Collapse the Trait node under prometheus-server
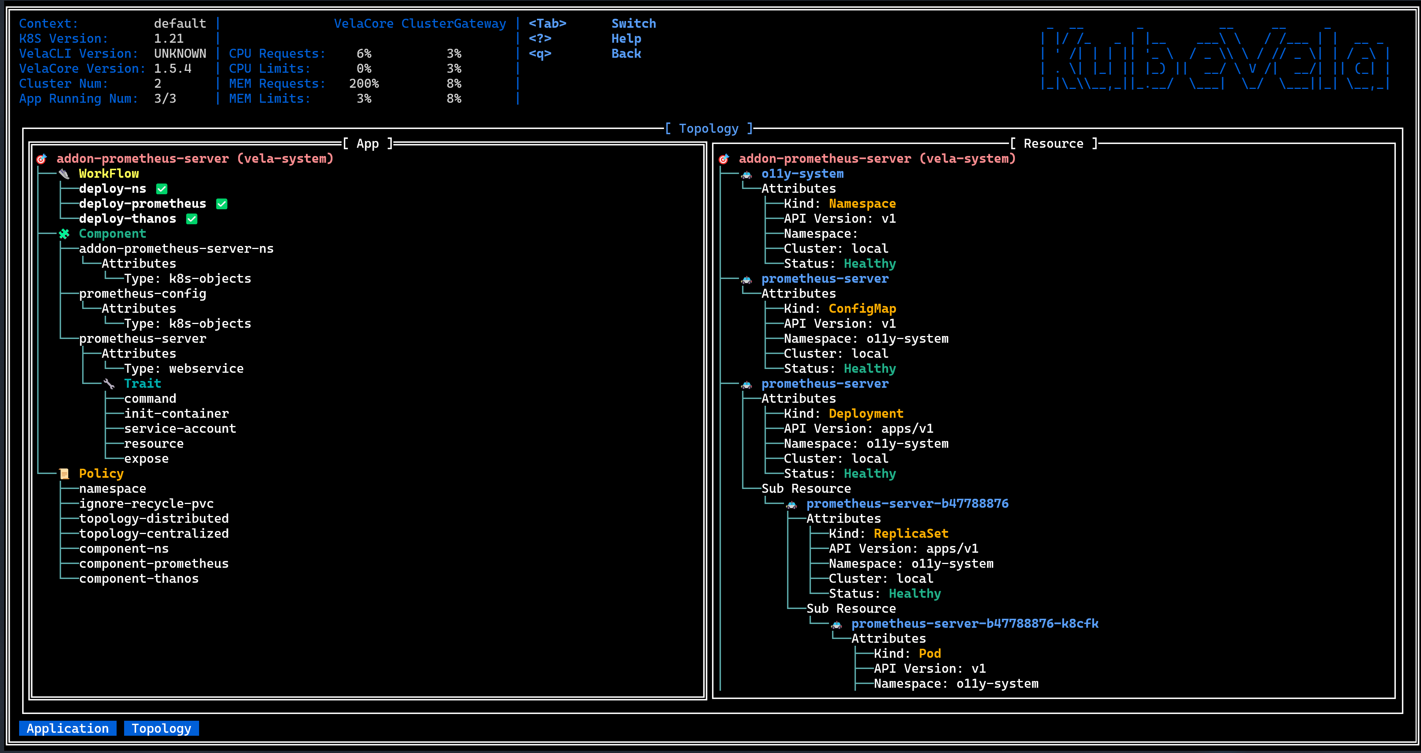Screen dimensions: 1421x753 142,384
